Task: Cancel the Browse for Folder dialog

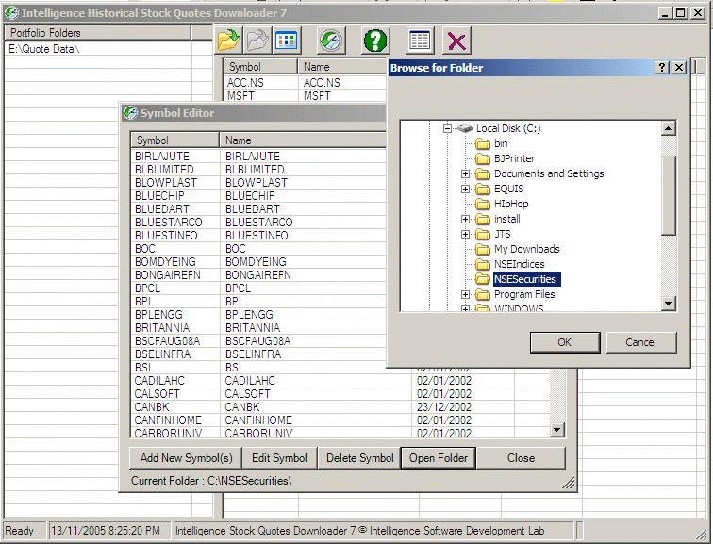Action: pos(640,342)
